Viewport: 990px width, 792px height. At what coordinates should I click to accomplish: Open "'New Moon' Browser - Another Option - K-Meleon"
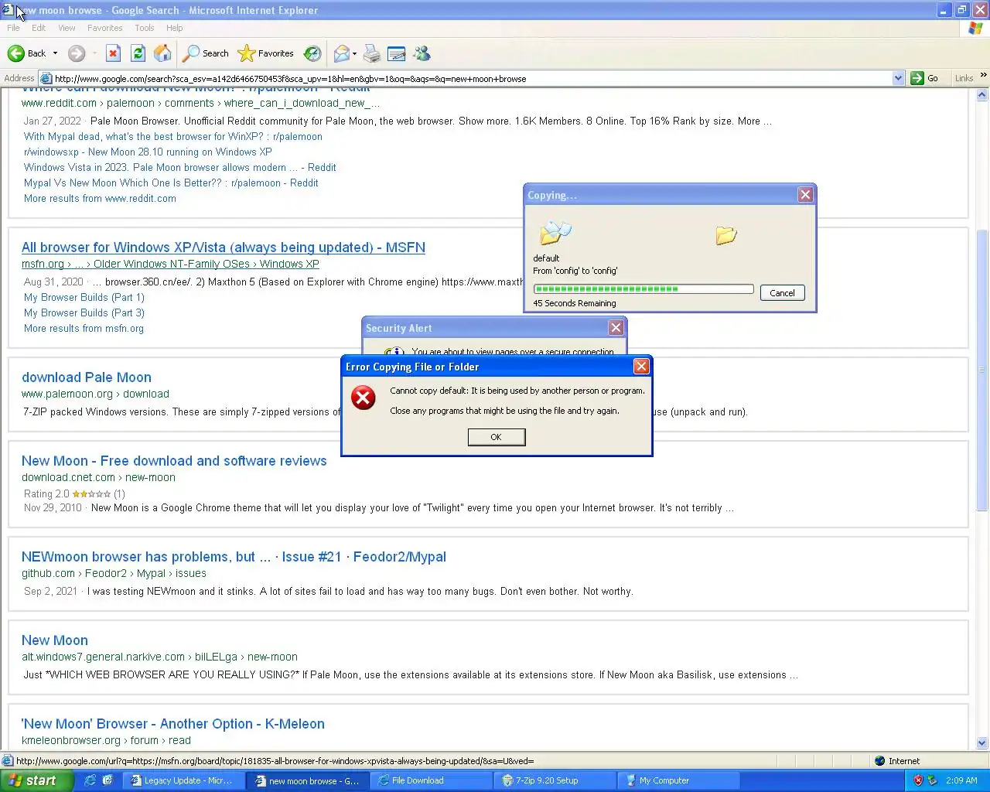[173, 724]
